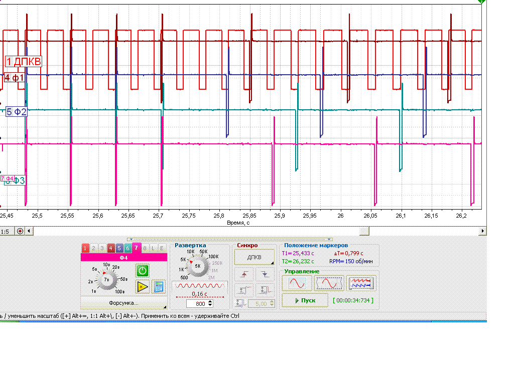514x372 pixels.
Task: Click the RPM= 150 об/мин readout
Action: coord(351,261)
